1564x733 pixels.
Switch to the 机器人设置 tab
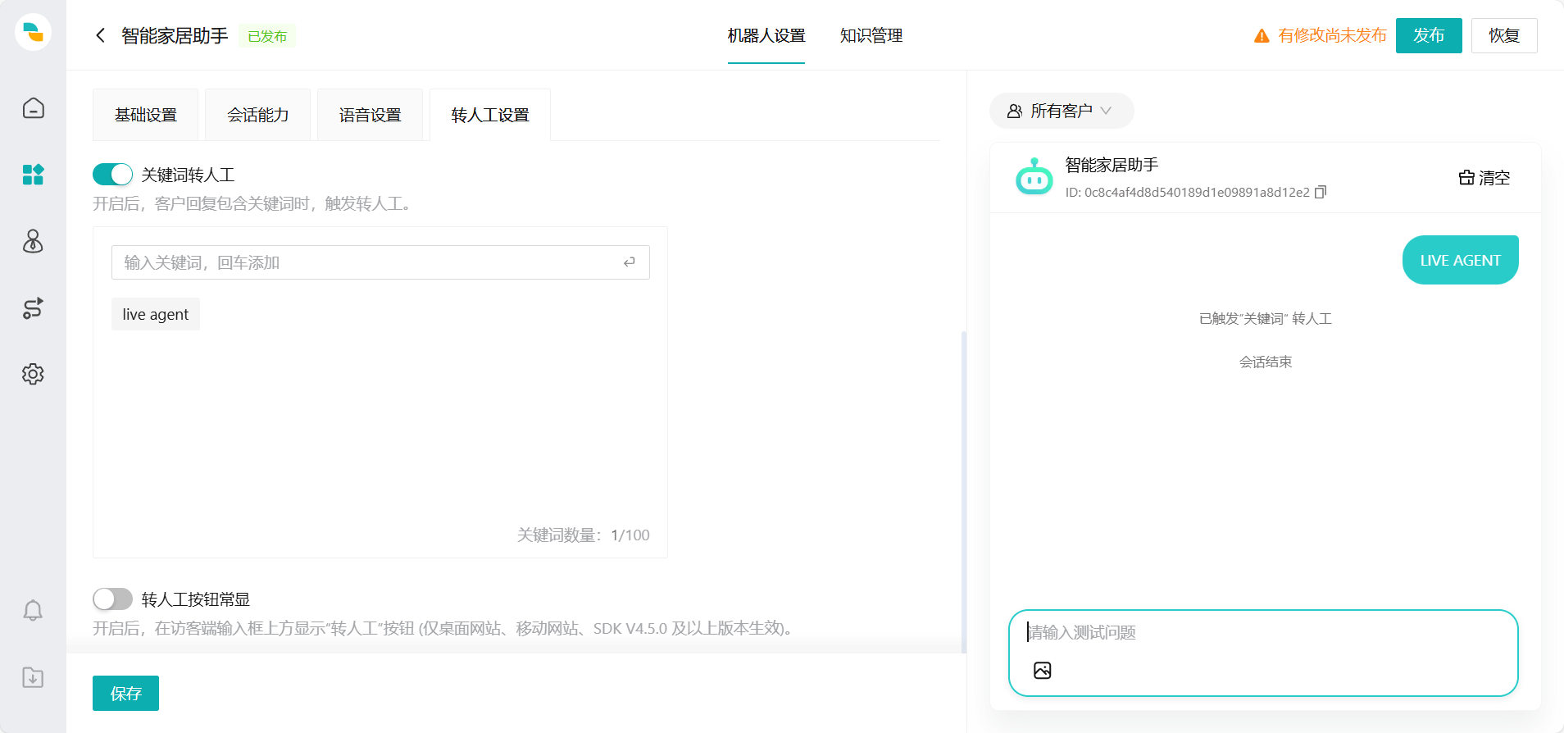coord(766,36)
